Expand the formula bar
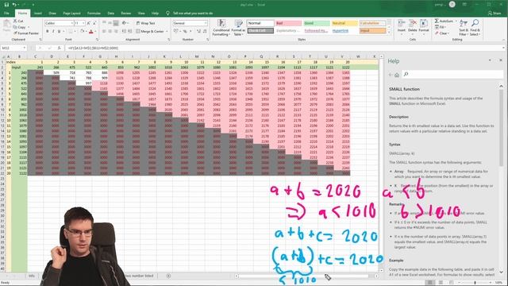Viewport: 508px width, 286px height. click(504, 48)
